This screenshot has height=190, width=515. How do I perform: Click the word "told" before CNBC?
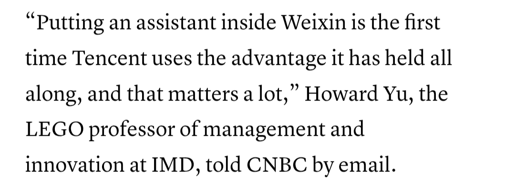pyautogui.click(x=224, y=164)
